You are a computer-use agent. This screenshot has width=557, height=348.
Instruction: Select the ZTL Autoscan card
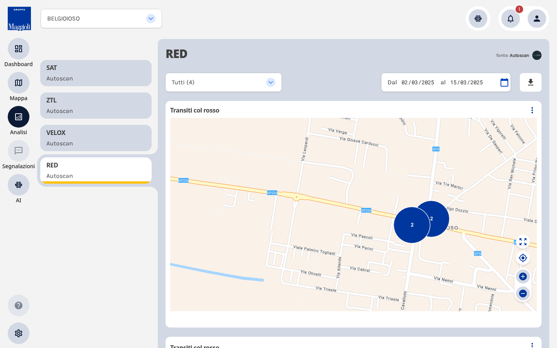coord(96,106)
